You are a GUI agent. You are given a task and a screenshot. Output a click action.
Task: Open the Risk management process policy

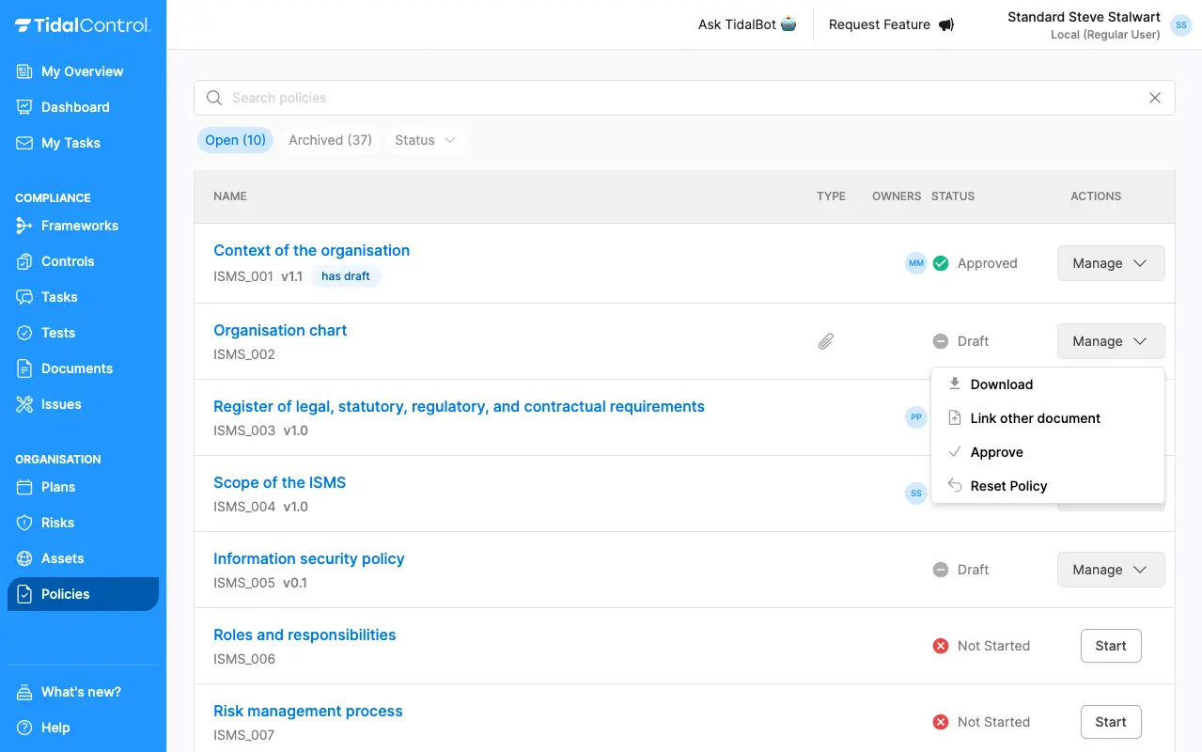(307, 711)
